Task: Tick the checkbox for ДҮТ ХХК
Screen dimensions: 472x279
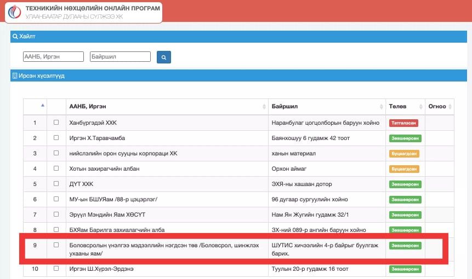Action: [56, 184]
